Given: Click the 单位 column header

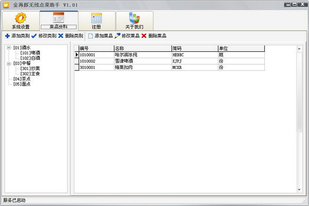Looking at the screenshot, I should point(241,48).
